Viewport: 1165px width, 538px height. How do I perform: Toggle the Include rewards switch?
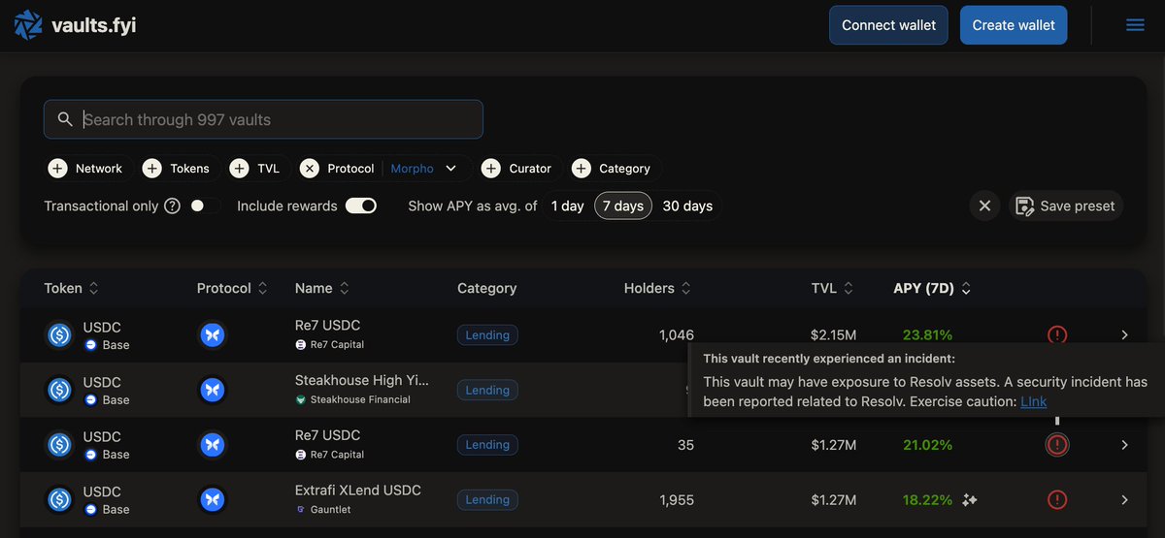(x=361, y=206)
